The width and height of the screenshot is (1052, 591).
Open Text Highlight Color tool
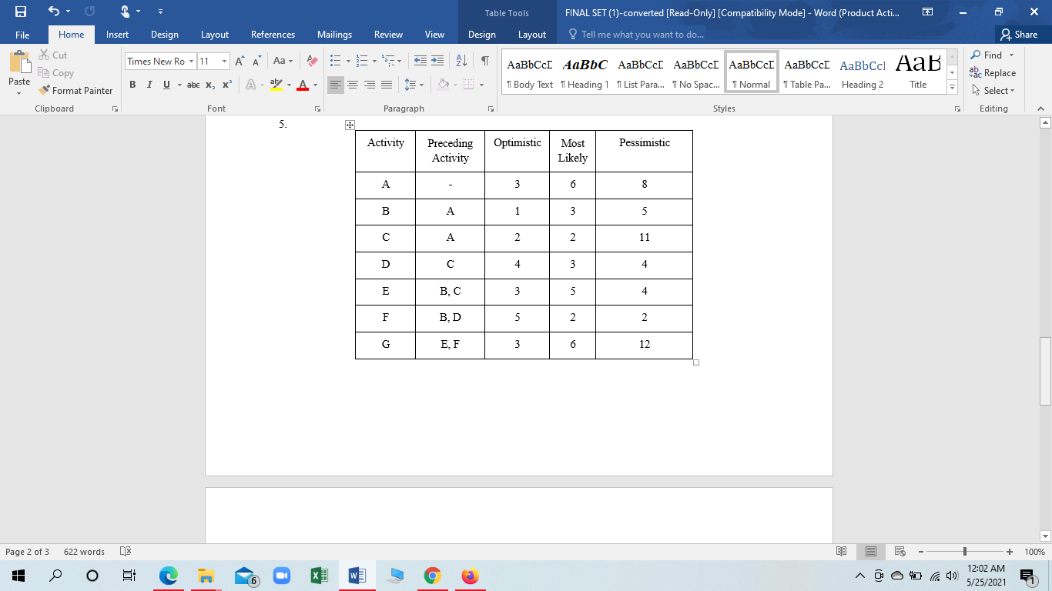tap(277, 85)
